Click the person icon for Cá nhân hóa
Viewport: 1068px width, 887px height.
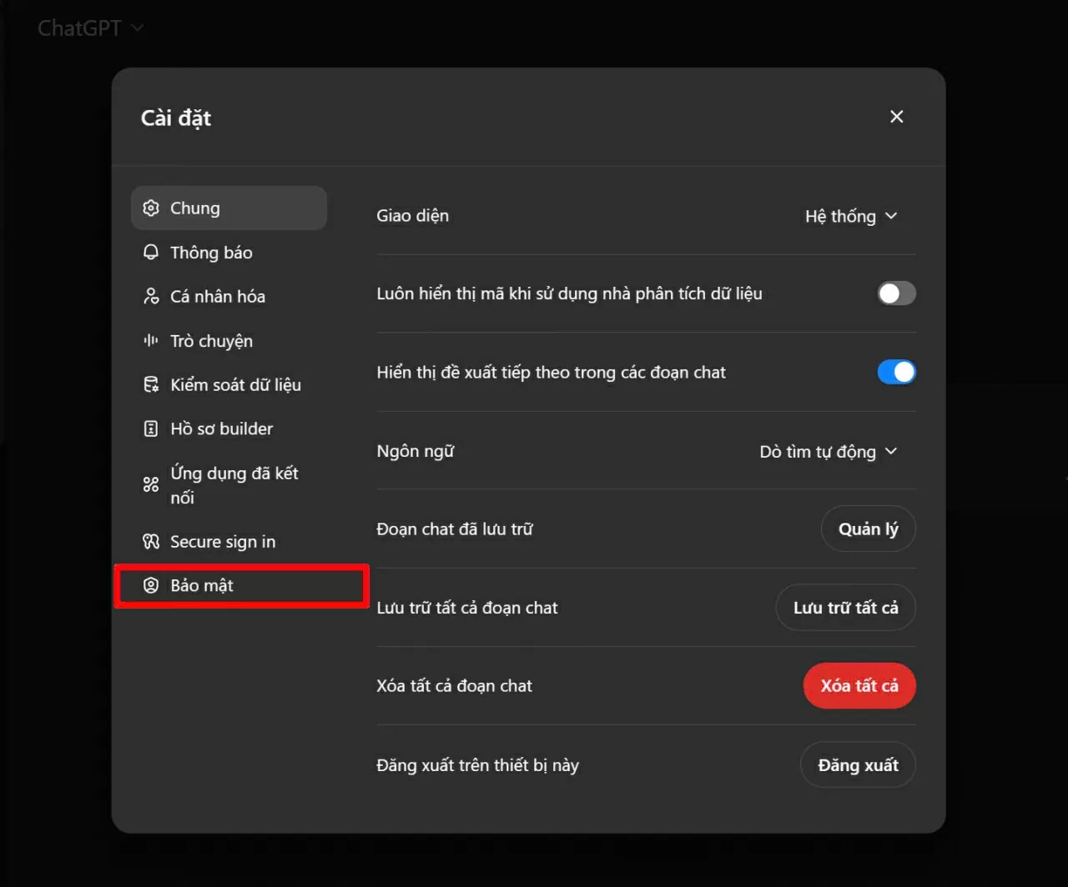point(151,296)
